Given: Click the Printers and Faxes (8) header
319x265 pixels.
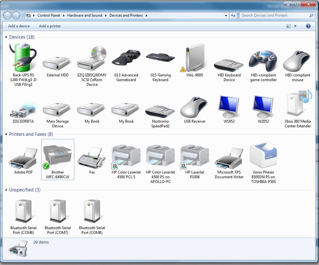Looking at the screenshot, I should coord(31,134).
